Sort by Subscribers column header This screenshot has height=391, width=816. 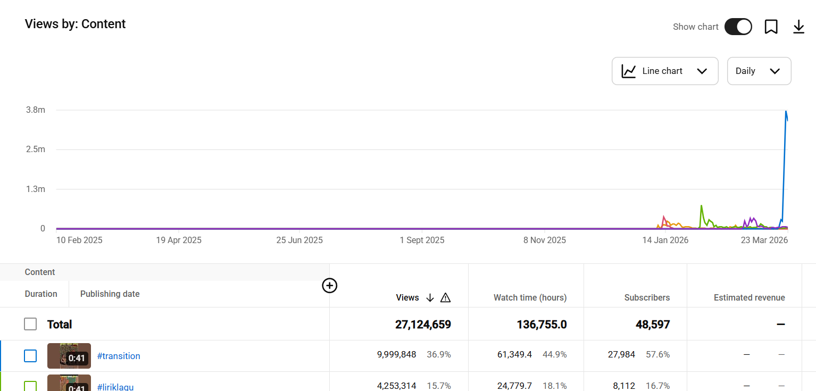(647, 298)
